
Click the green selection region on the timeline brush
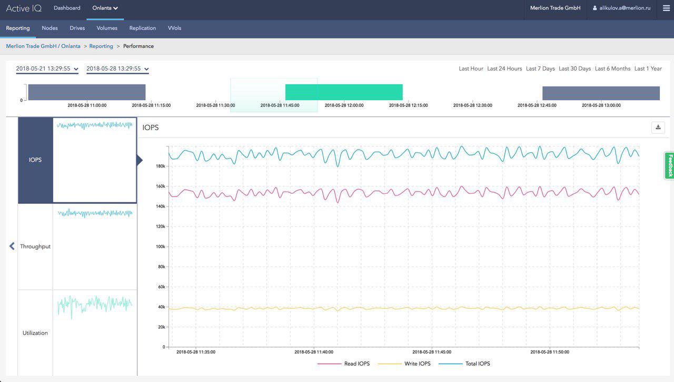(x=344, y=91)
